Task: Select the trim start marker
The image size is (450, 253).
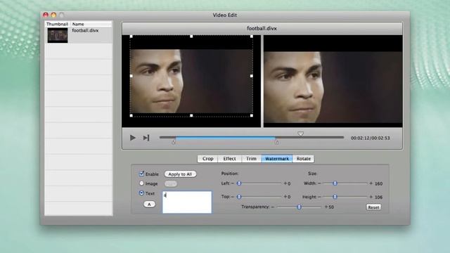Action: pyautogui.click(x=174, y=142)
